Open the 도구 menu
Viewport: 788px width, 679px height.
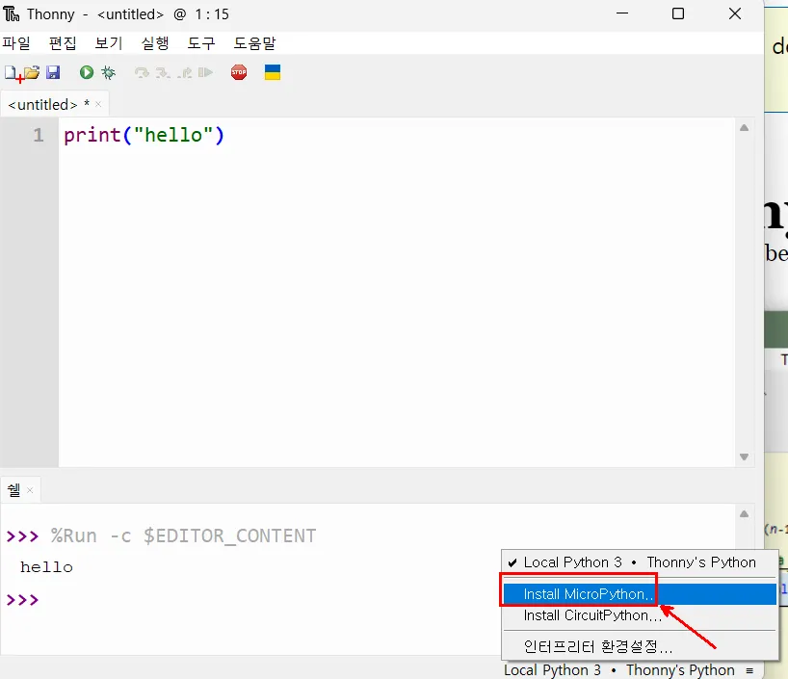point(201,43)
